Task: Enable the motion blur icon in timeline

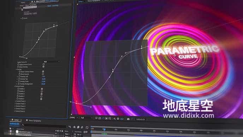Action: [82, 127]
